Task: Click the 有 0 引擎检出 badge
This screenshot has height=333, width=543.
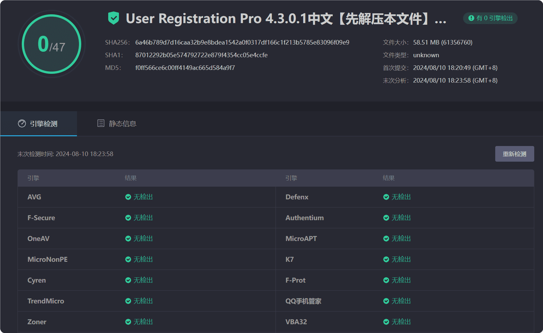Action: [x=490, y=18]
